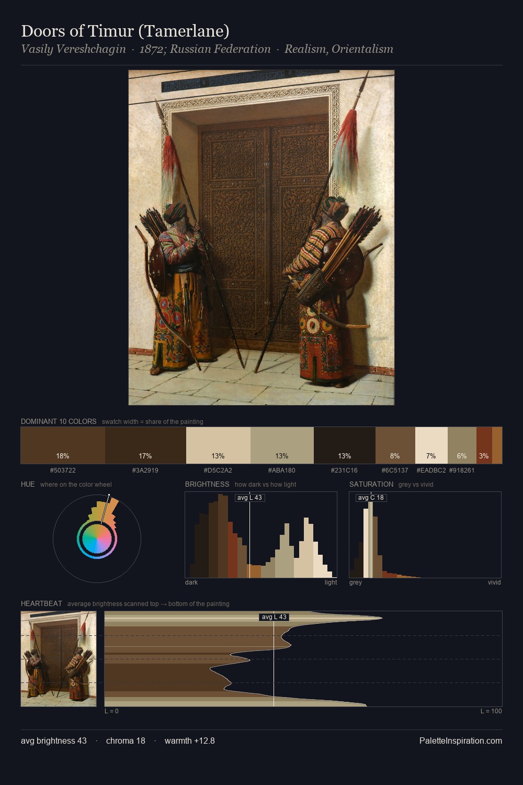This screenshot has width=523, height=785.
Task: Select the unlabeled orange-brown swatch at palette end
Action: click(497, 445)
